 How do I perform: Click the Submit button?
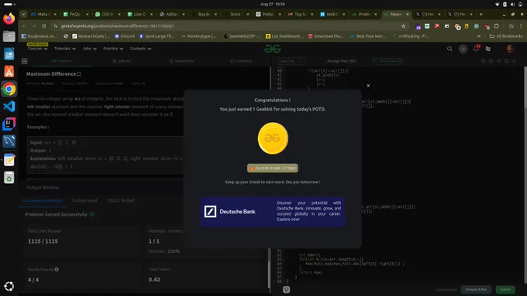(x=505, y=289)
